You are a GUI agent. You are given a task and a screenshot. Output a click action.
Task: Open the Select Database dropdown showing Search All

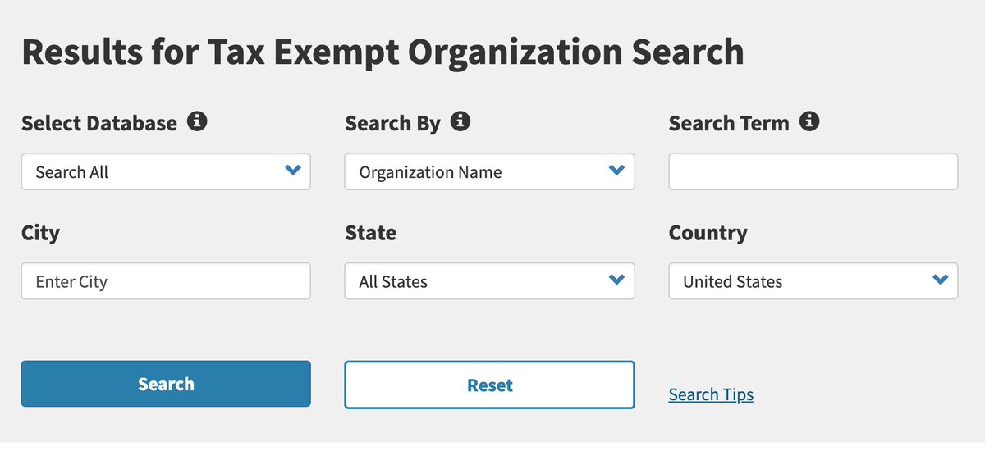coord(166,171)
